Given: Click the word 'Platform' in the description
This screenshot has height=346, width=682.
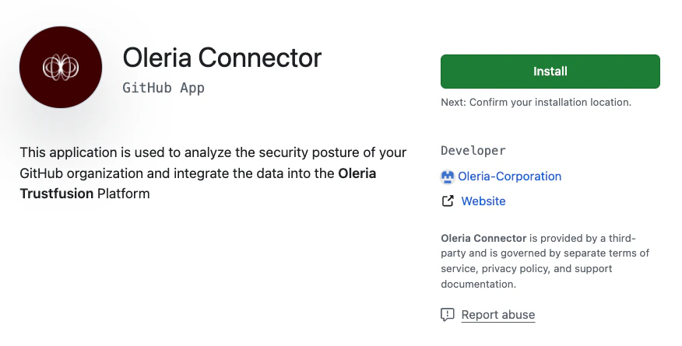Looking at the screenshot, I should [123, 193].
